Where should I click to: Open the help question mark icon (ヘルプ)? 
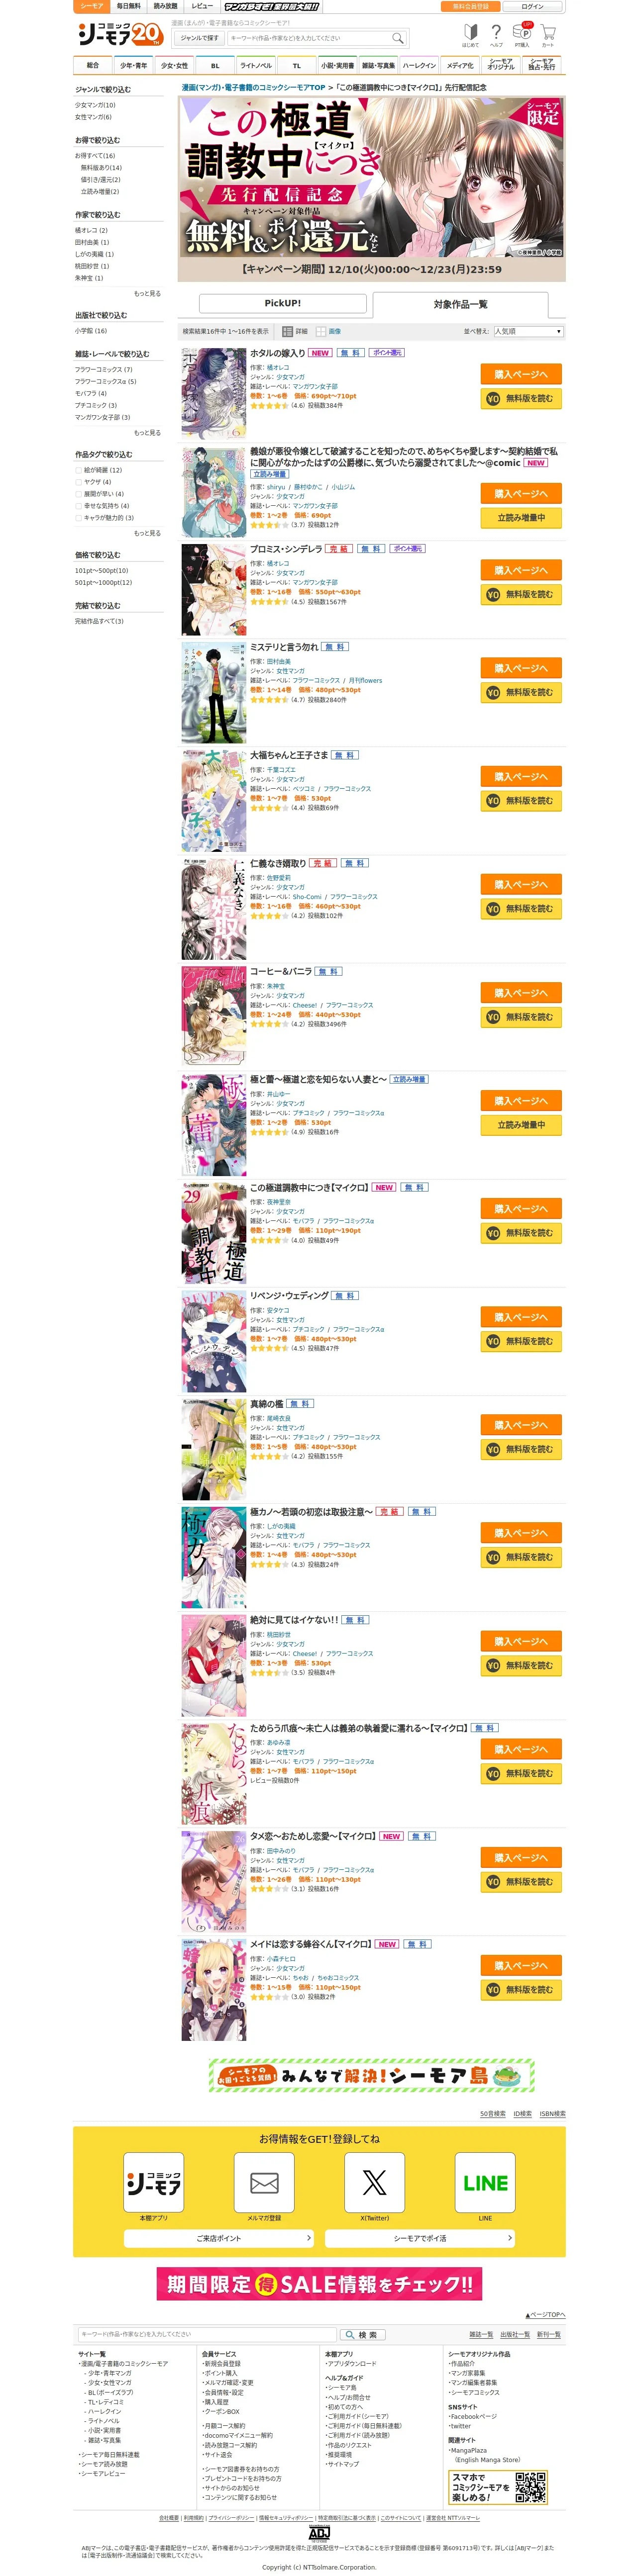point(496,36)
